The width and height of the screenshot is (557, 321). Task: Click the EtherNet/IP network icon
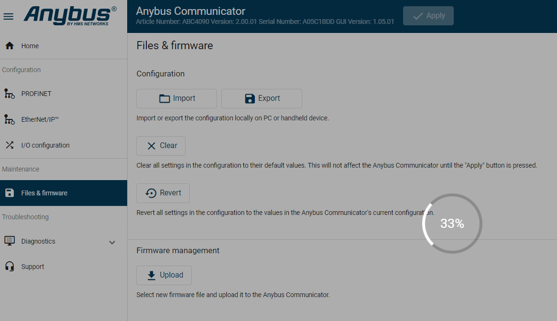click(x=10, y=119)
